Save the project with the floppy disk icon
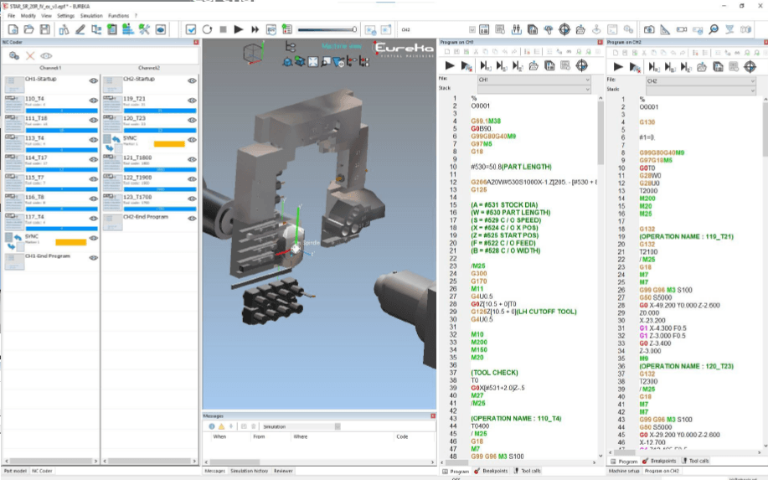 tap(45, 29)
